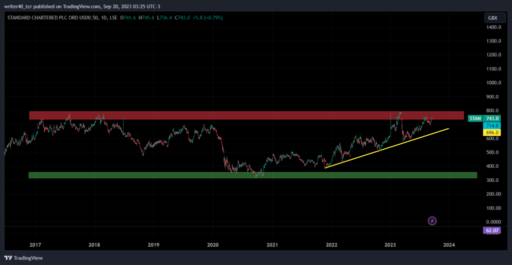Click the 2017 time axis label

pyautogui.click(x=35, y=245)
